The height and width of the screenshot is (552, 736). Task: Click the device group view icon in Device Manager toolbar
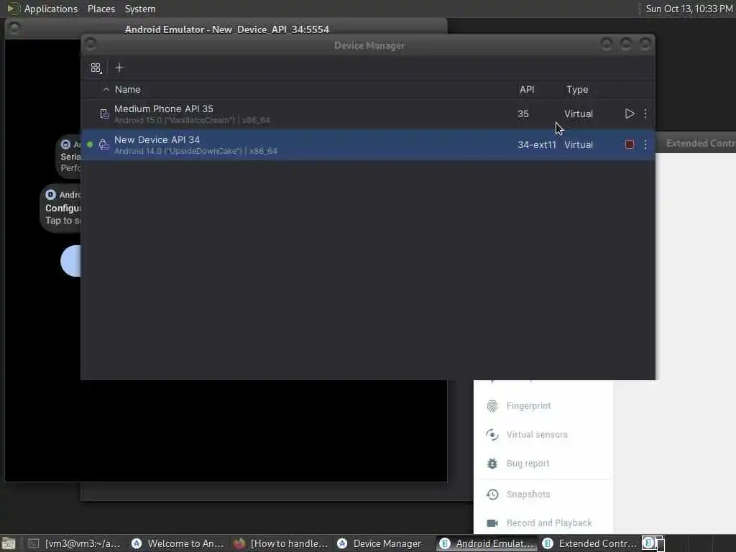pyautogui.click(x=96, y=68)
